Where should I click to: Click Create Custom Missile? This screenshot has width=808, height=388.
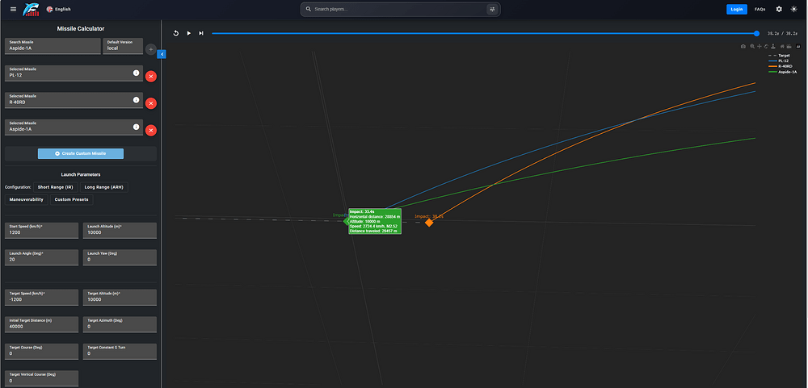click(80, 153)
